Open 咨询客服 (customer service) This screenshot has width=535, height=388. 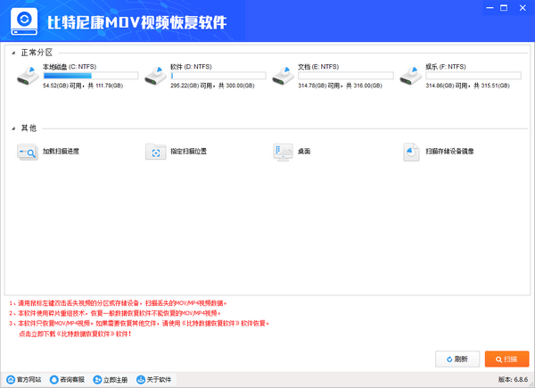click(69, 379)
